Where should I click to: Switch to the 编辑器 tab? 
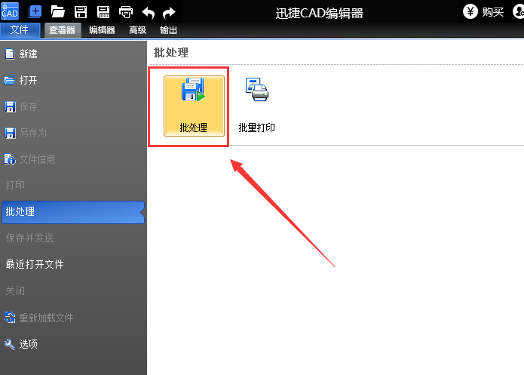point(102,30)
